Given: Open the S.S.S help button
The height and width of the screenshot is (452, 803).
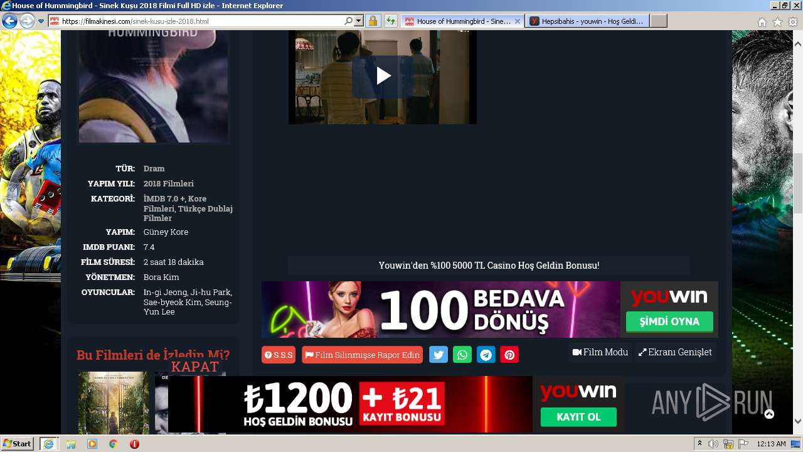Looking at the screenshot, I should [279, 355].
